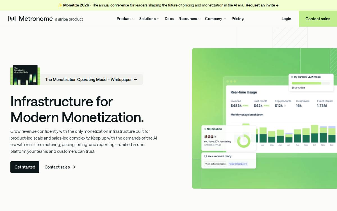Click the arrow icon next to Contact sales
337x211 pixels.
coord(74,167)
